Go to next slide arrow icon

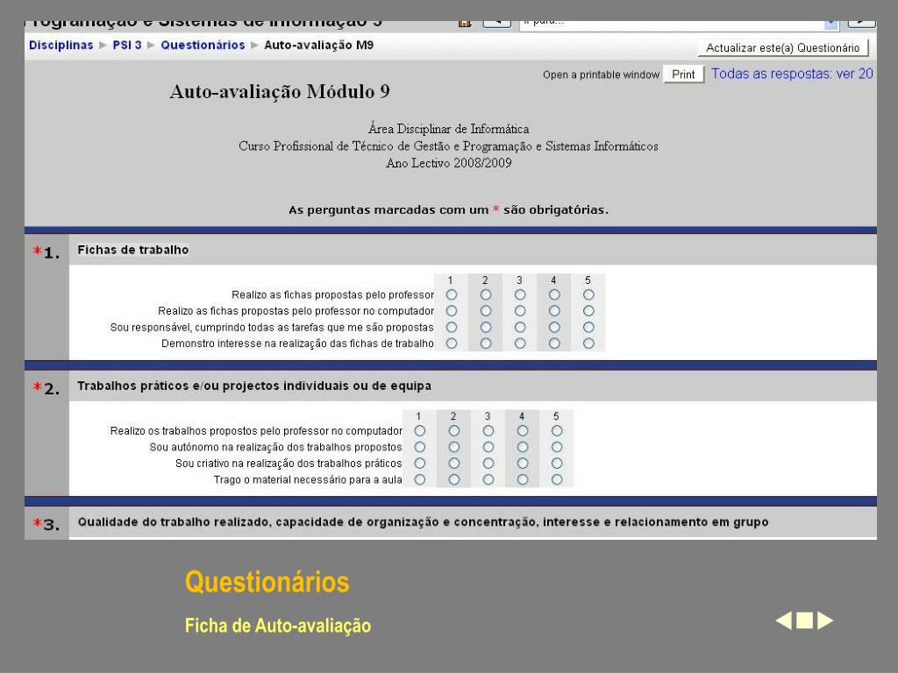[825, 620]
